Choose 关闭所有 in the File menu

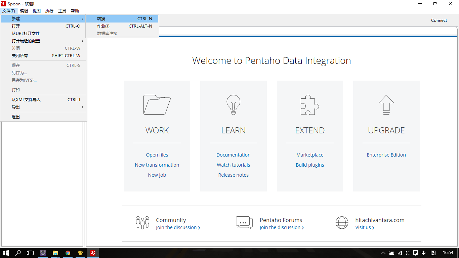tap(44, 56)
